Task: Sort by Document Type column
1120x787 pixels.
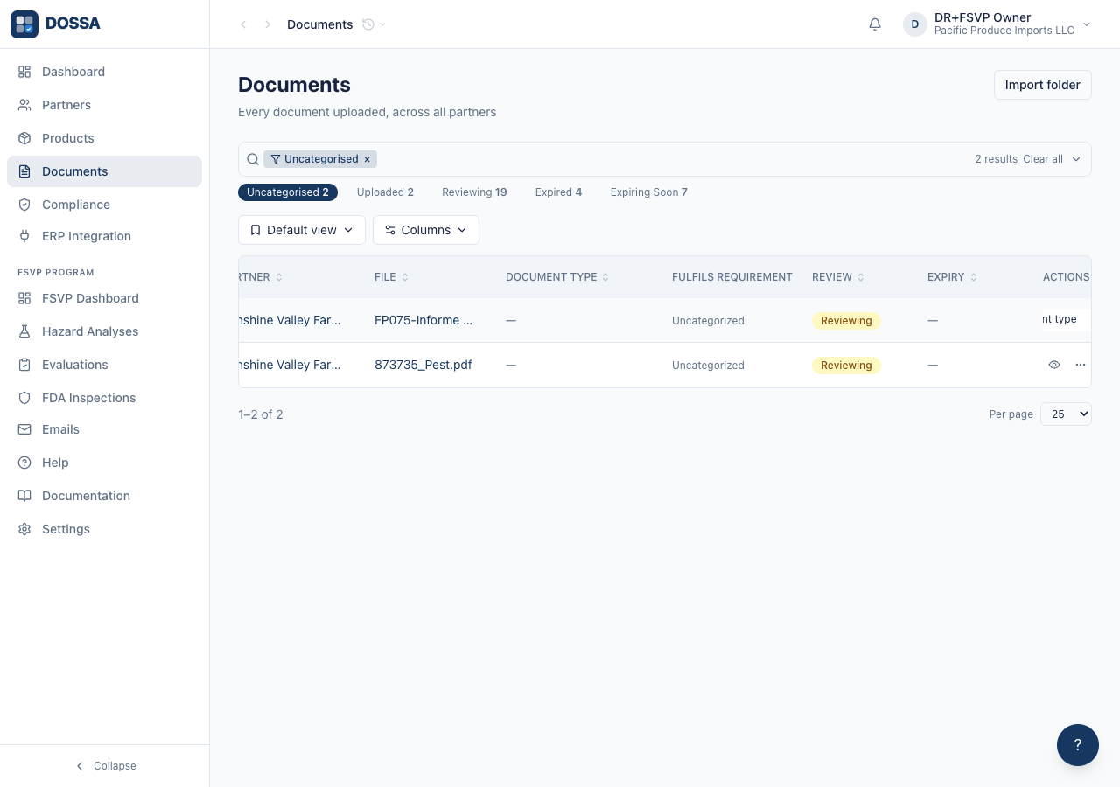Action: [x=557, y=277]
